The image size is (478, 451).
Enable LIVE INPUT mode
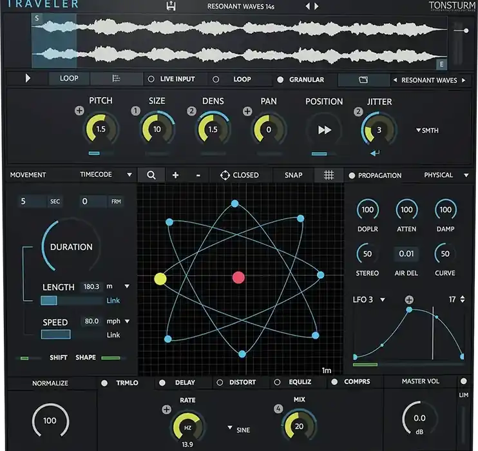pyautogui.click(x=151, y=79)
